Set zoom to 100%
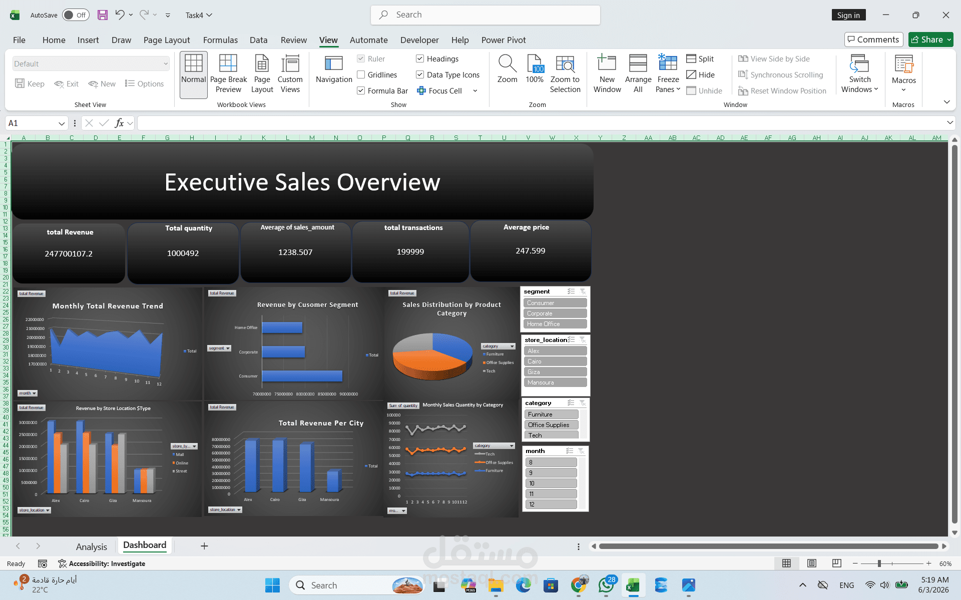This screenshot has width=961, height=600. 535,70
